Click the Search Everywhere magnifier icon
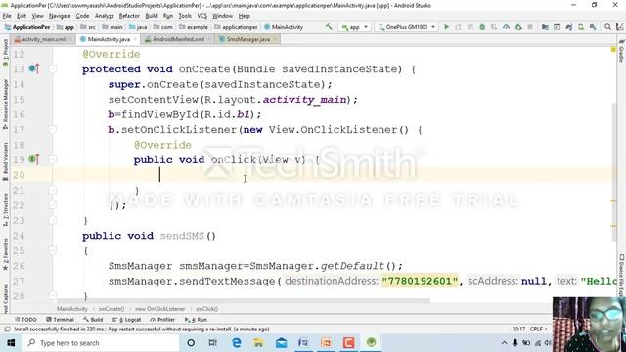The image size is (626, 352). (607, 27)
